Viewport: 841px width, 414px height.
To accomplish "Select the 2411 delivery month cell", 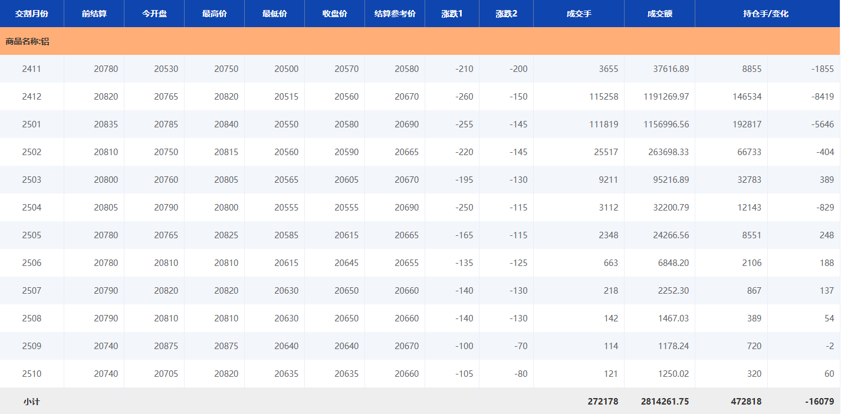I will click(32, 69).
